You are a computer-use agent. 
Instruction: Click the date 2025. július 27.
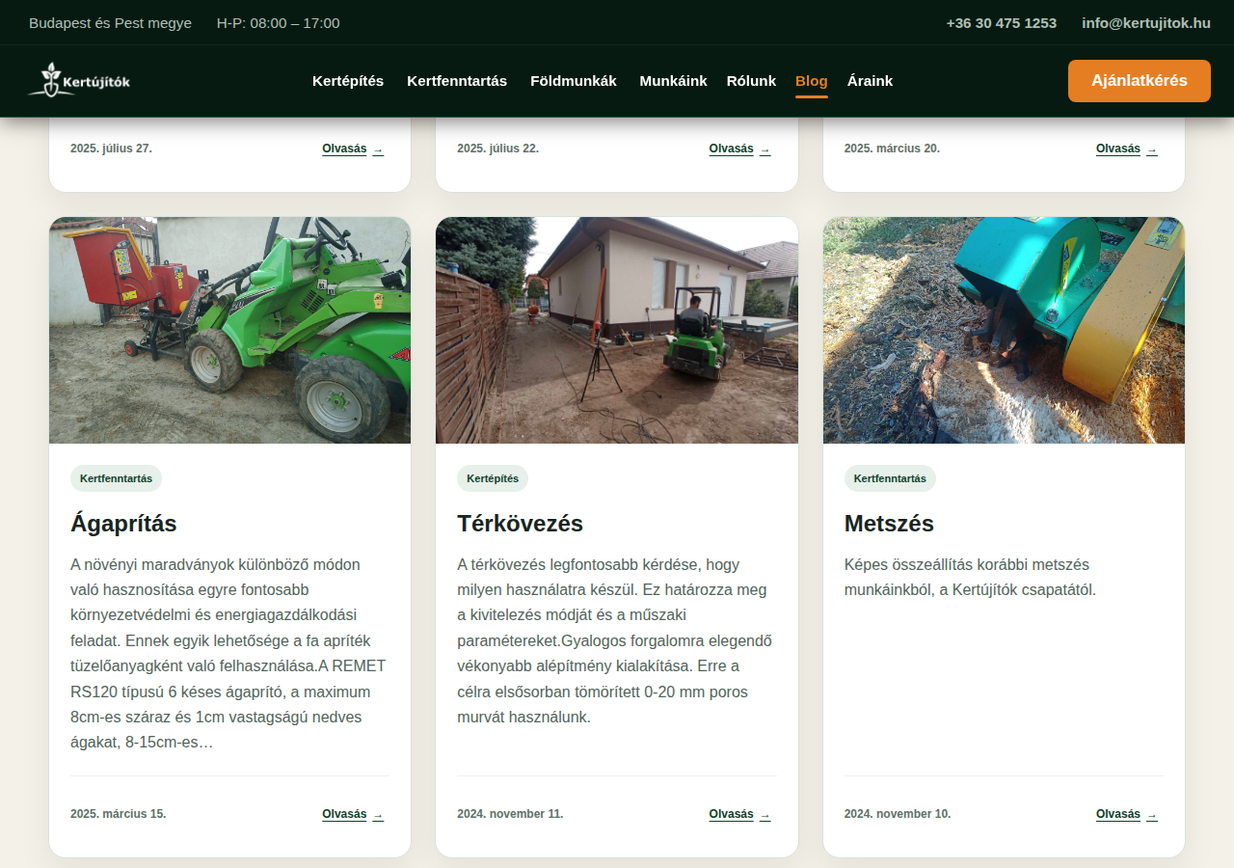tap(111, 149)
